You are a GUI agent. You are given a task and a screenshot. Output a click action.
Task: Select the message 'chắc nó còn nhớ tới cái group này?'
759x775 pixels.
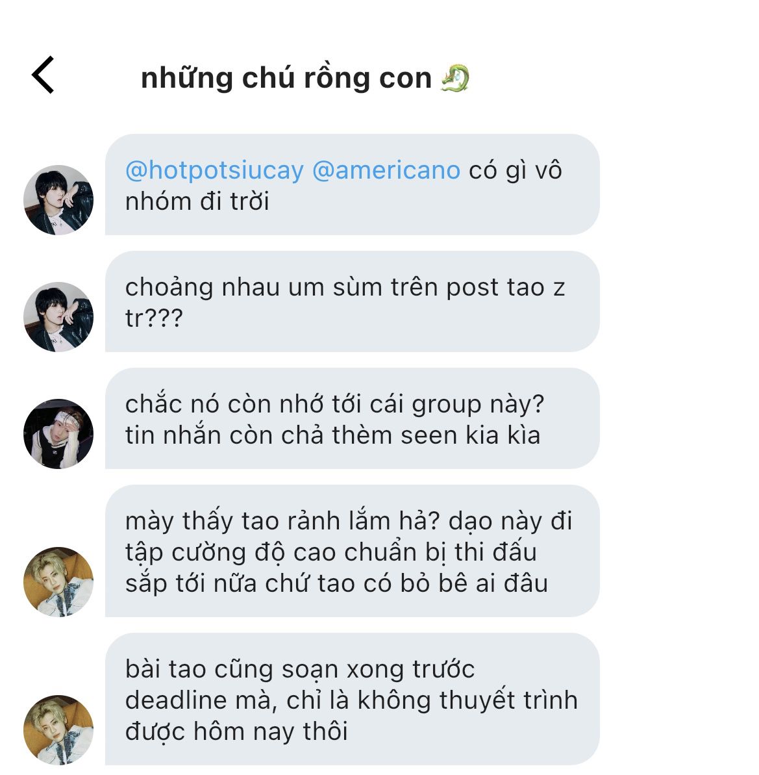click(x=353, y=418)
